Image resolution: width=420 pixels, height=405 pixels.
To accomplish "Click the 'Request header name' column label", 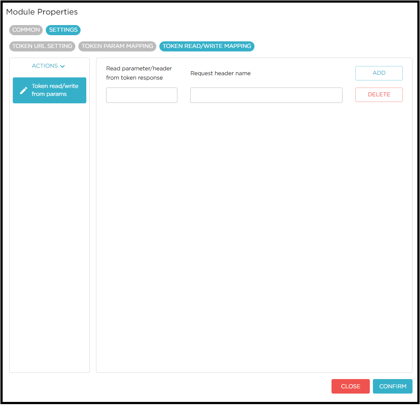I will pos(220,73).
